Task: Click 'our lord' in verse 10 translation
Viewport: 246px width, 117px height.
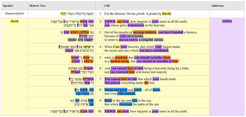Action: 123,111
